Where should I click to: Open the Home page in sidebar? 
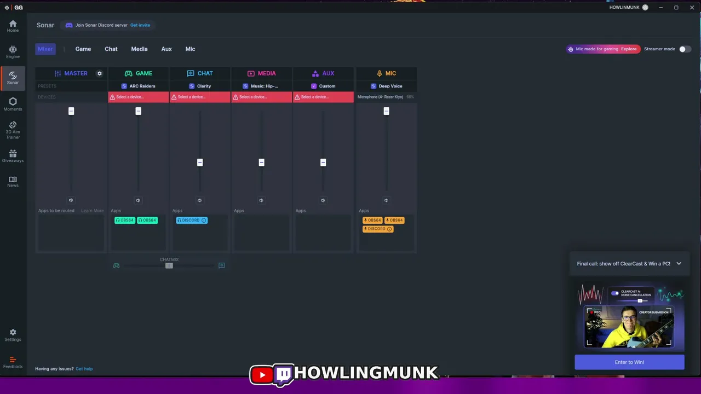pyautogui.click(x=13, y=26)
